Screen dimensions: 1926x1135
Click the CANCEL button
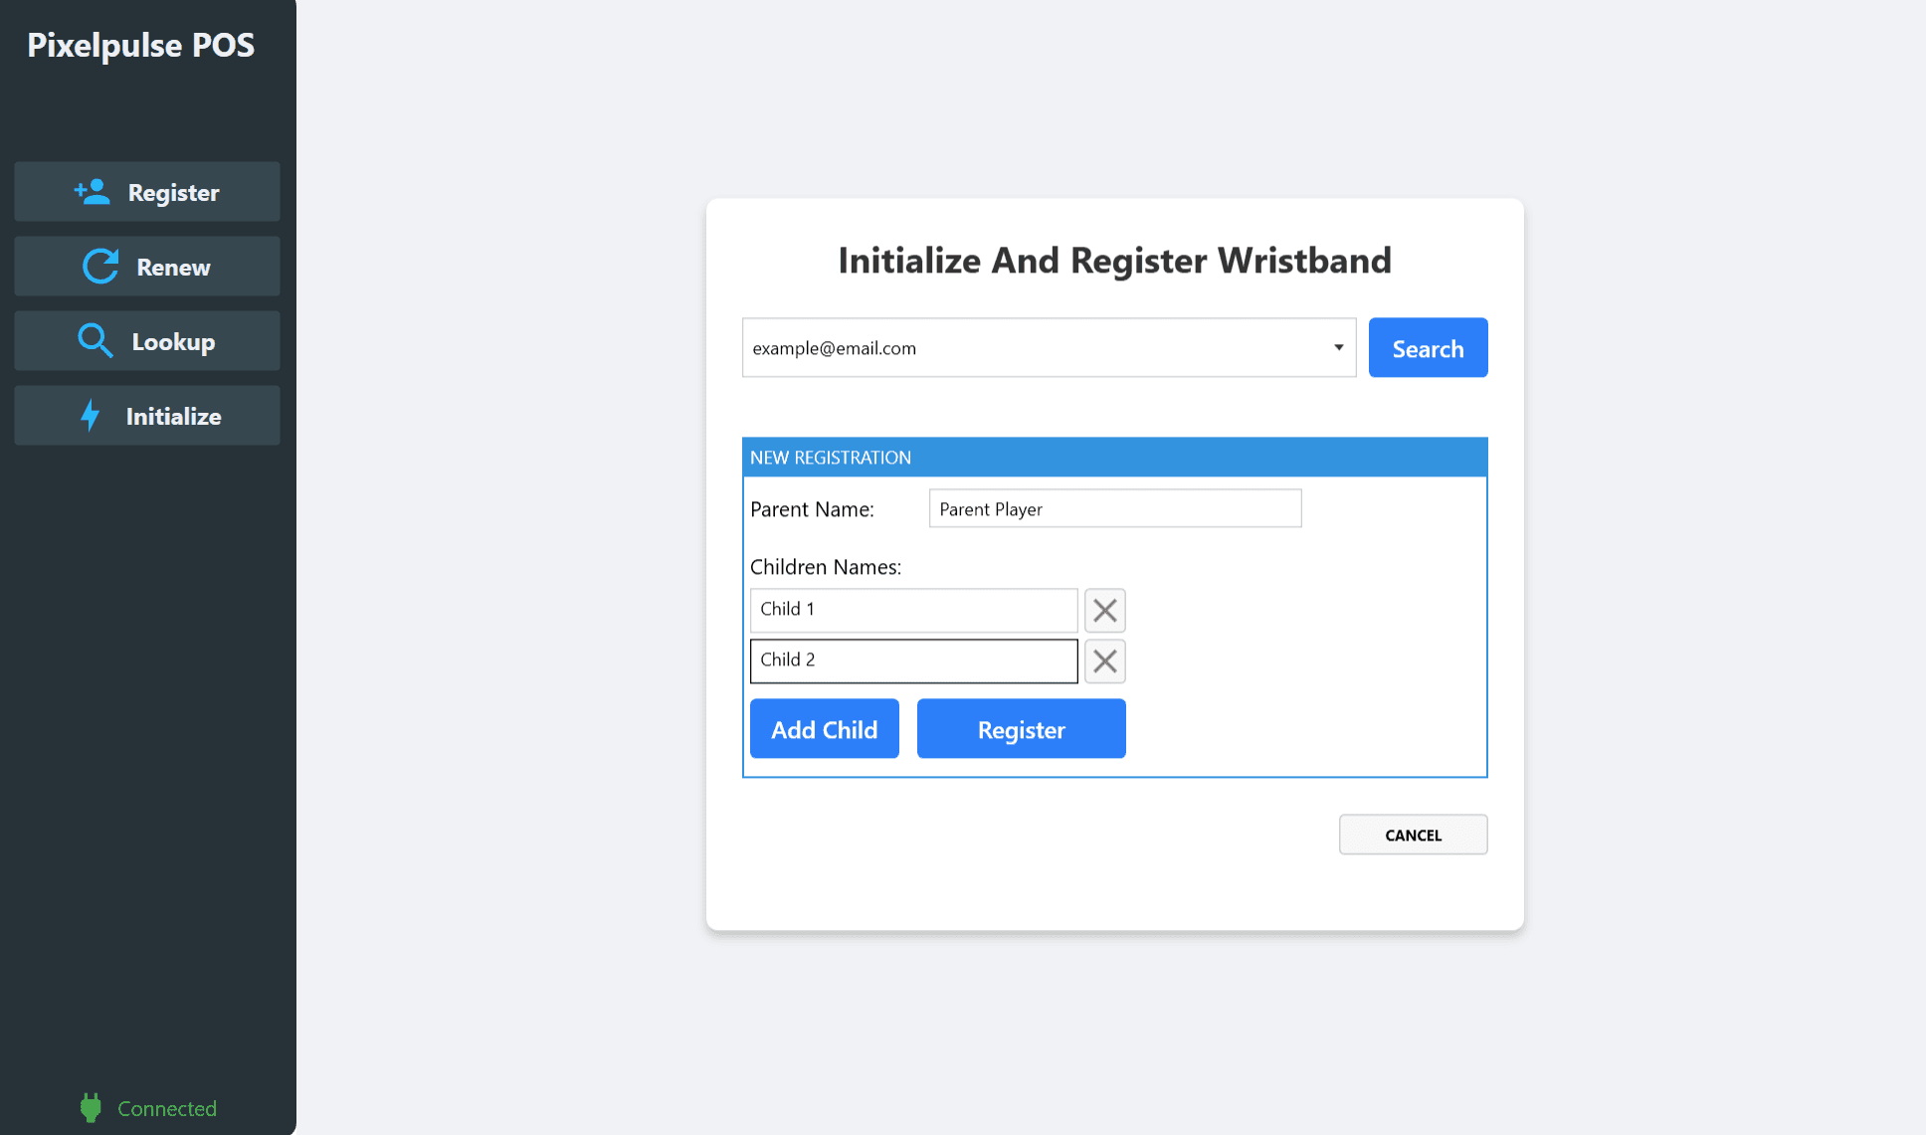(x=1413, y=834)
